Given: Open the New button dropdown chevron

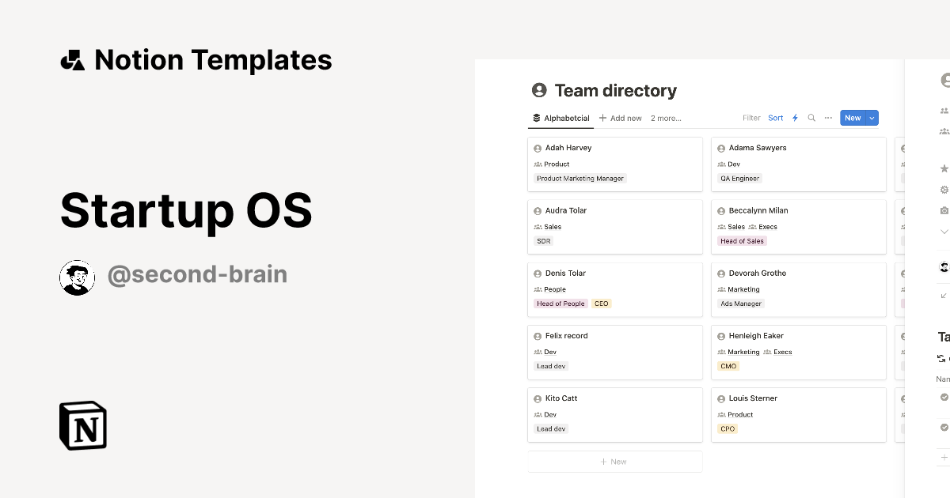Looking at the screenshot, I should (869, 117).
